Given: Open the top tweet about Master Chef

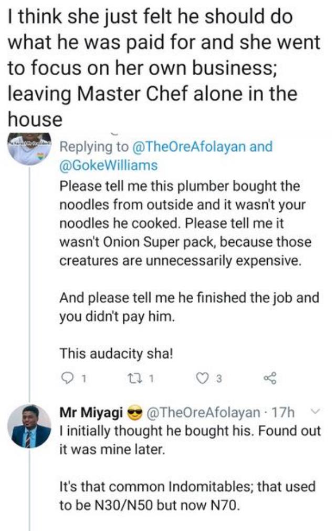Looking at the screenshot, I should (152, 64).
